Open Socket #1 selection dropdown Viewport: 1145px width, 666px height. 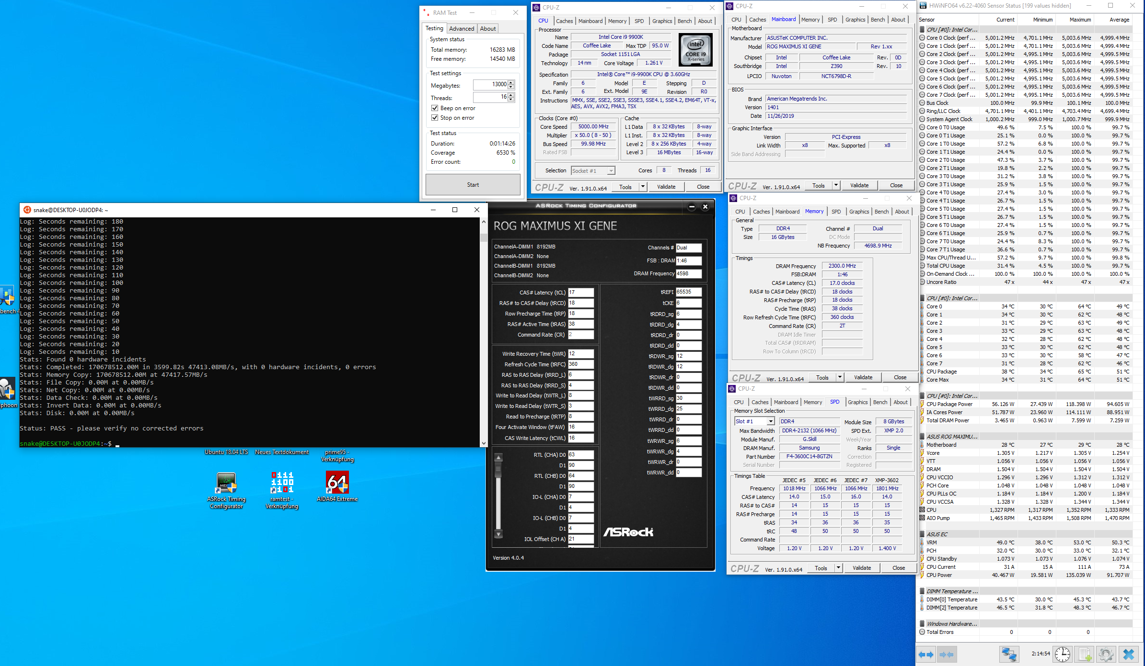click(611, 171)
